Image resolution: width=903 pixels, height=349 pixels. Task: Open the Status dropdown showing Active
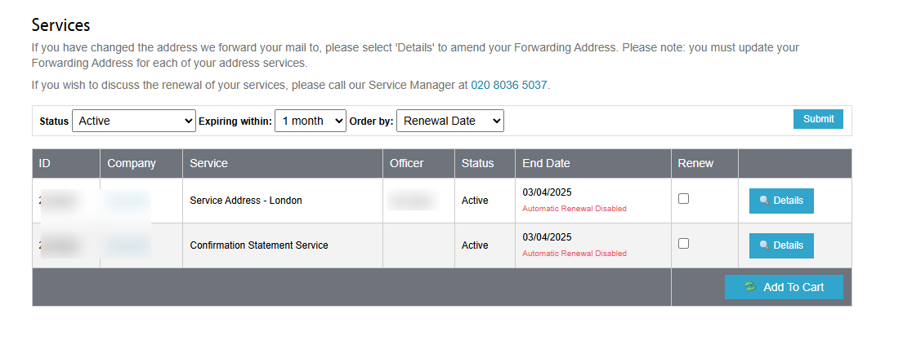[133, 121]
